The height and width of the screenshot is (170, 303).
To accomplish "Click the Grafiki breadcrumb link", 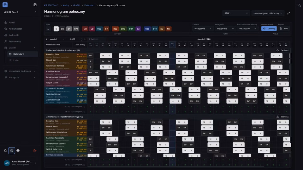I will tap(76, 5).
